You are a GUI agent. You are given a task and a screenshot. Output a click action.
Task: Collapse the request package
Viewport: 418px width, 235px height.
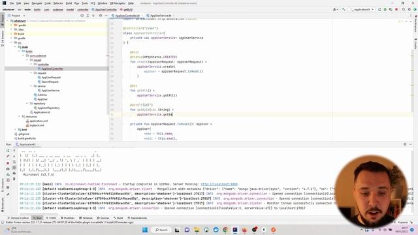pyautogui.click(x=31, y=73)
